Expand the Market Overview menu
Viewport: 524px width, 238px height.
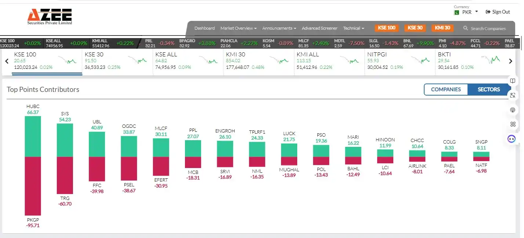239,28
